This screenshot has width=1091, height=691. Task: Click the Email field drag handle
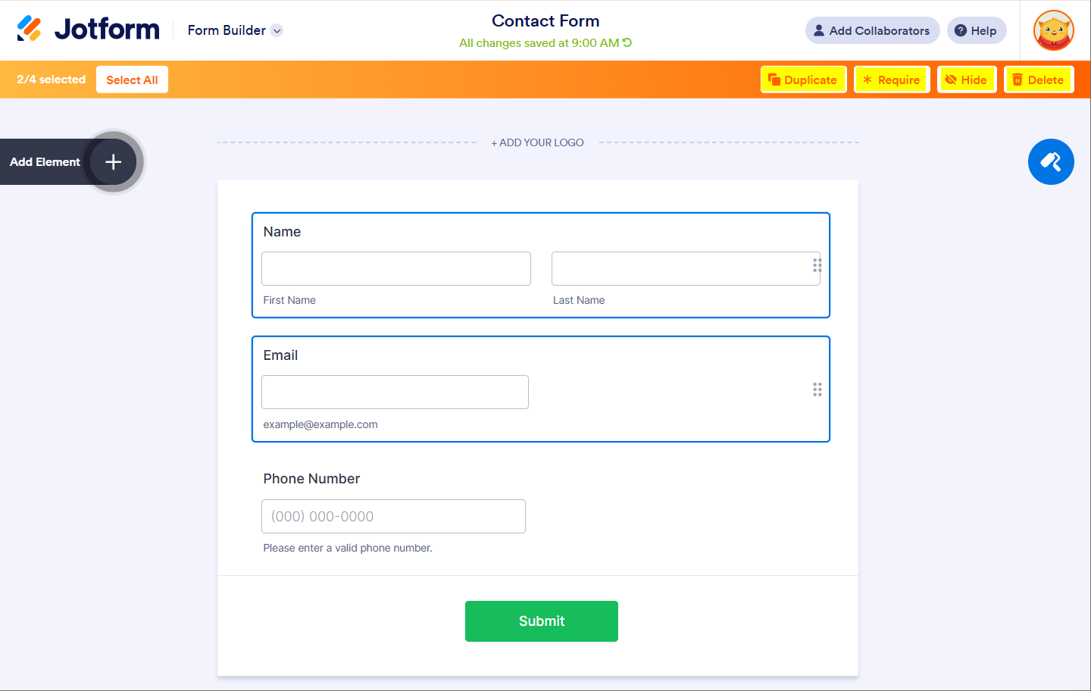[817, 389]
